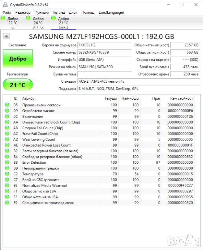
Task: Click status icon for Unexpected Power Loss Count
Action: pos(7,145)
